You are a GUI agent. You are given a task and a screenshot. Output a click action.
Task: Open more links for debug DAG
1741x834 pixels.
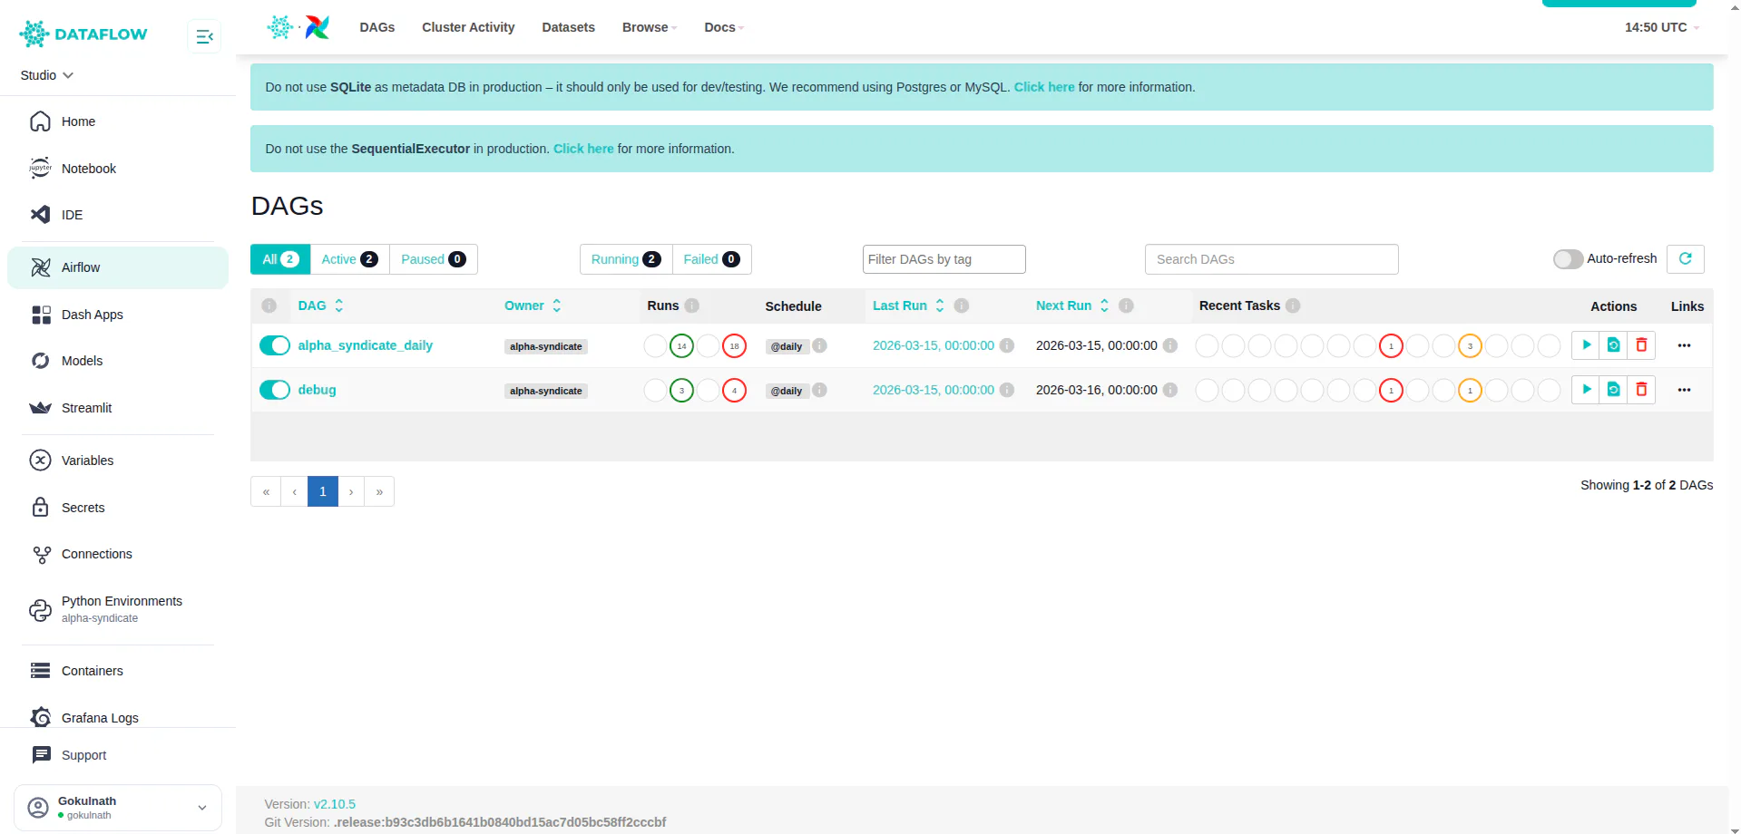pos(1684,390)
